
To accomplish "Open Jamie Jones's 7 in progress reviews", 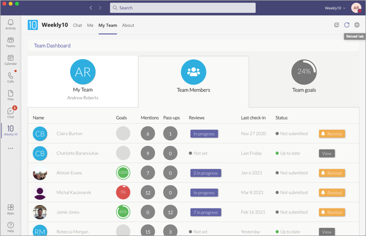I will 205,212.
